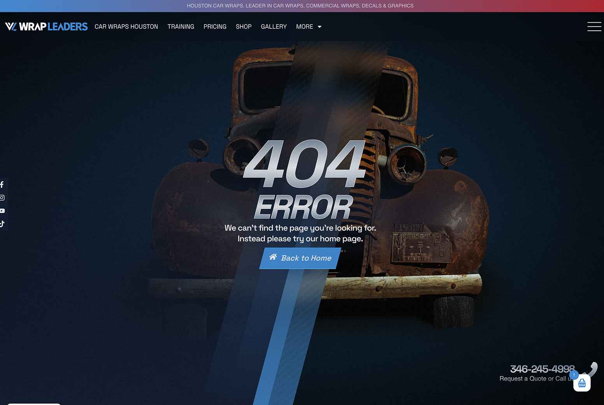Open the shopping basket cart
The height and width of the screenshot is (405, 604).
coord(582,384)
